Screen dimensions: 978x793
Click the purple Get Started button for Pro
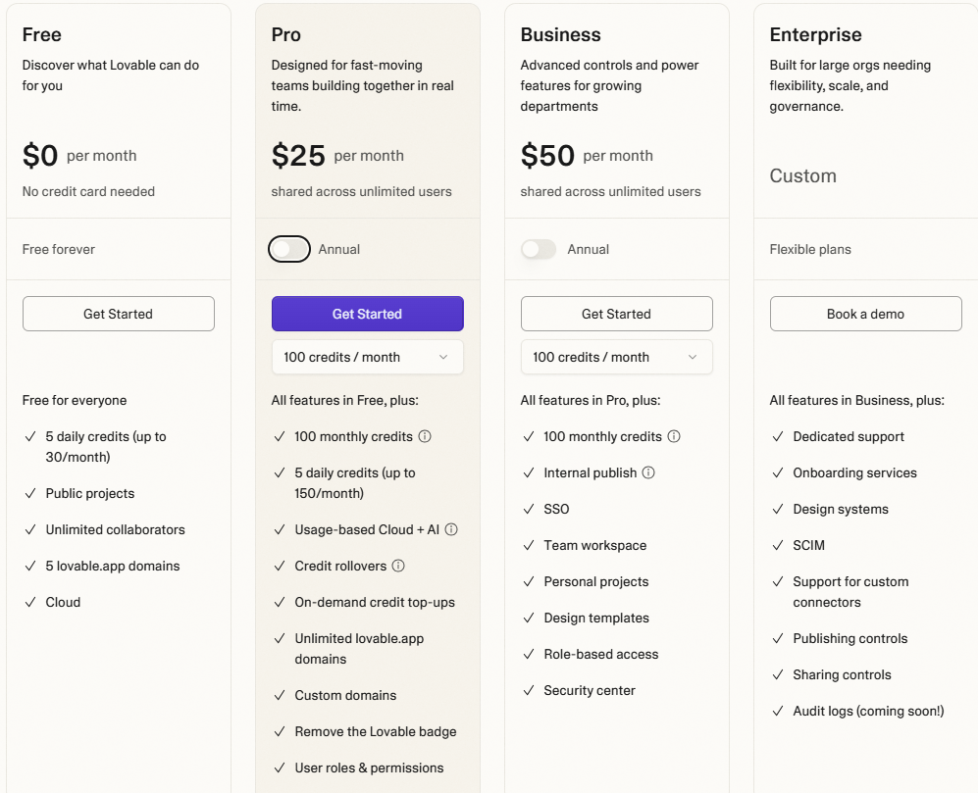367,313
